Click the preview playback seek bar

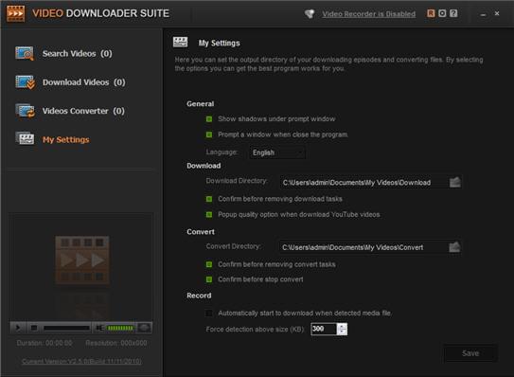tap(66, 328)
